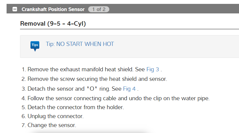
Task: Open the 'NO START WHEN HOT' tip
Action: click(80, 44)
